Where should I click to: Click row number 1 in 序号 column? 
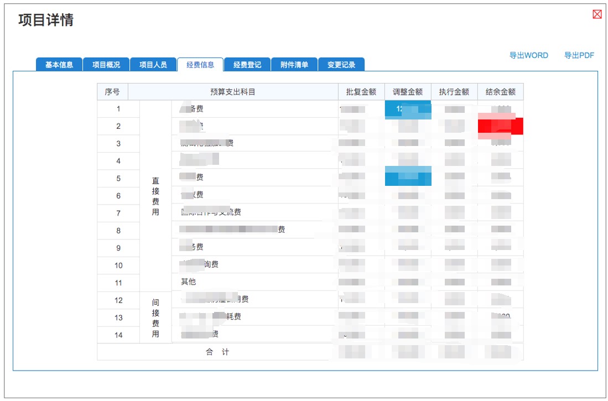pyautogui.click(x=118, y=109)
